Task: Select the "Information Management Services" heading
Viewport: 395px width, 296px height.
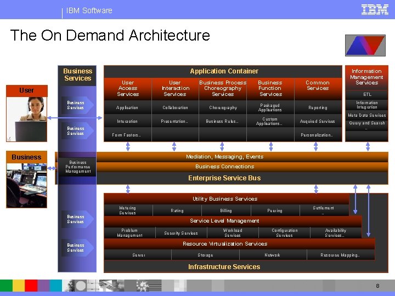Action: pyautogui.click(x=366, y=77)
